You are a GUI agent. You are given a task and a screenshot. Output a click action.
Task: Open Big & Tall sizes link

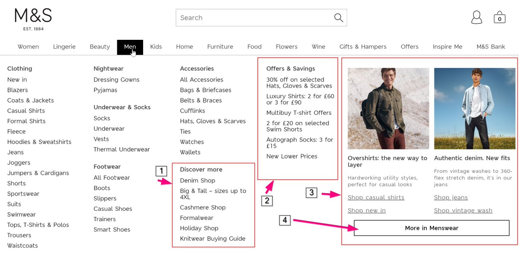pos(213,194)
